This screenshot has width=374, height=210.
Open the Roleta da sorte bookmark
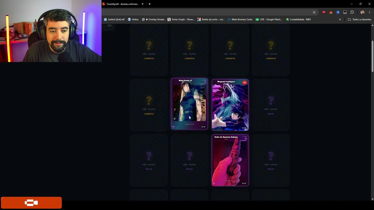click(211, 20)
